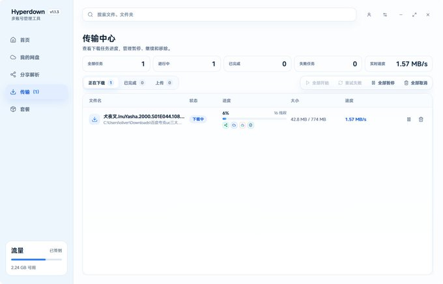Select 传输 (1) in the sidebar
Screen dimensions: 443x284
tap(36, 92)
